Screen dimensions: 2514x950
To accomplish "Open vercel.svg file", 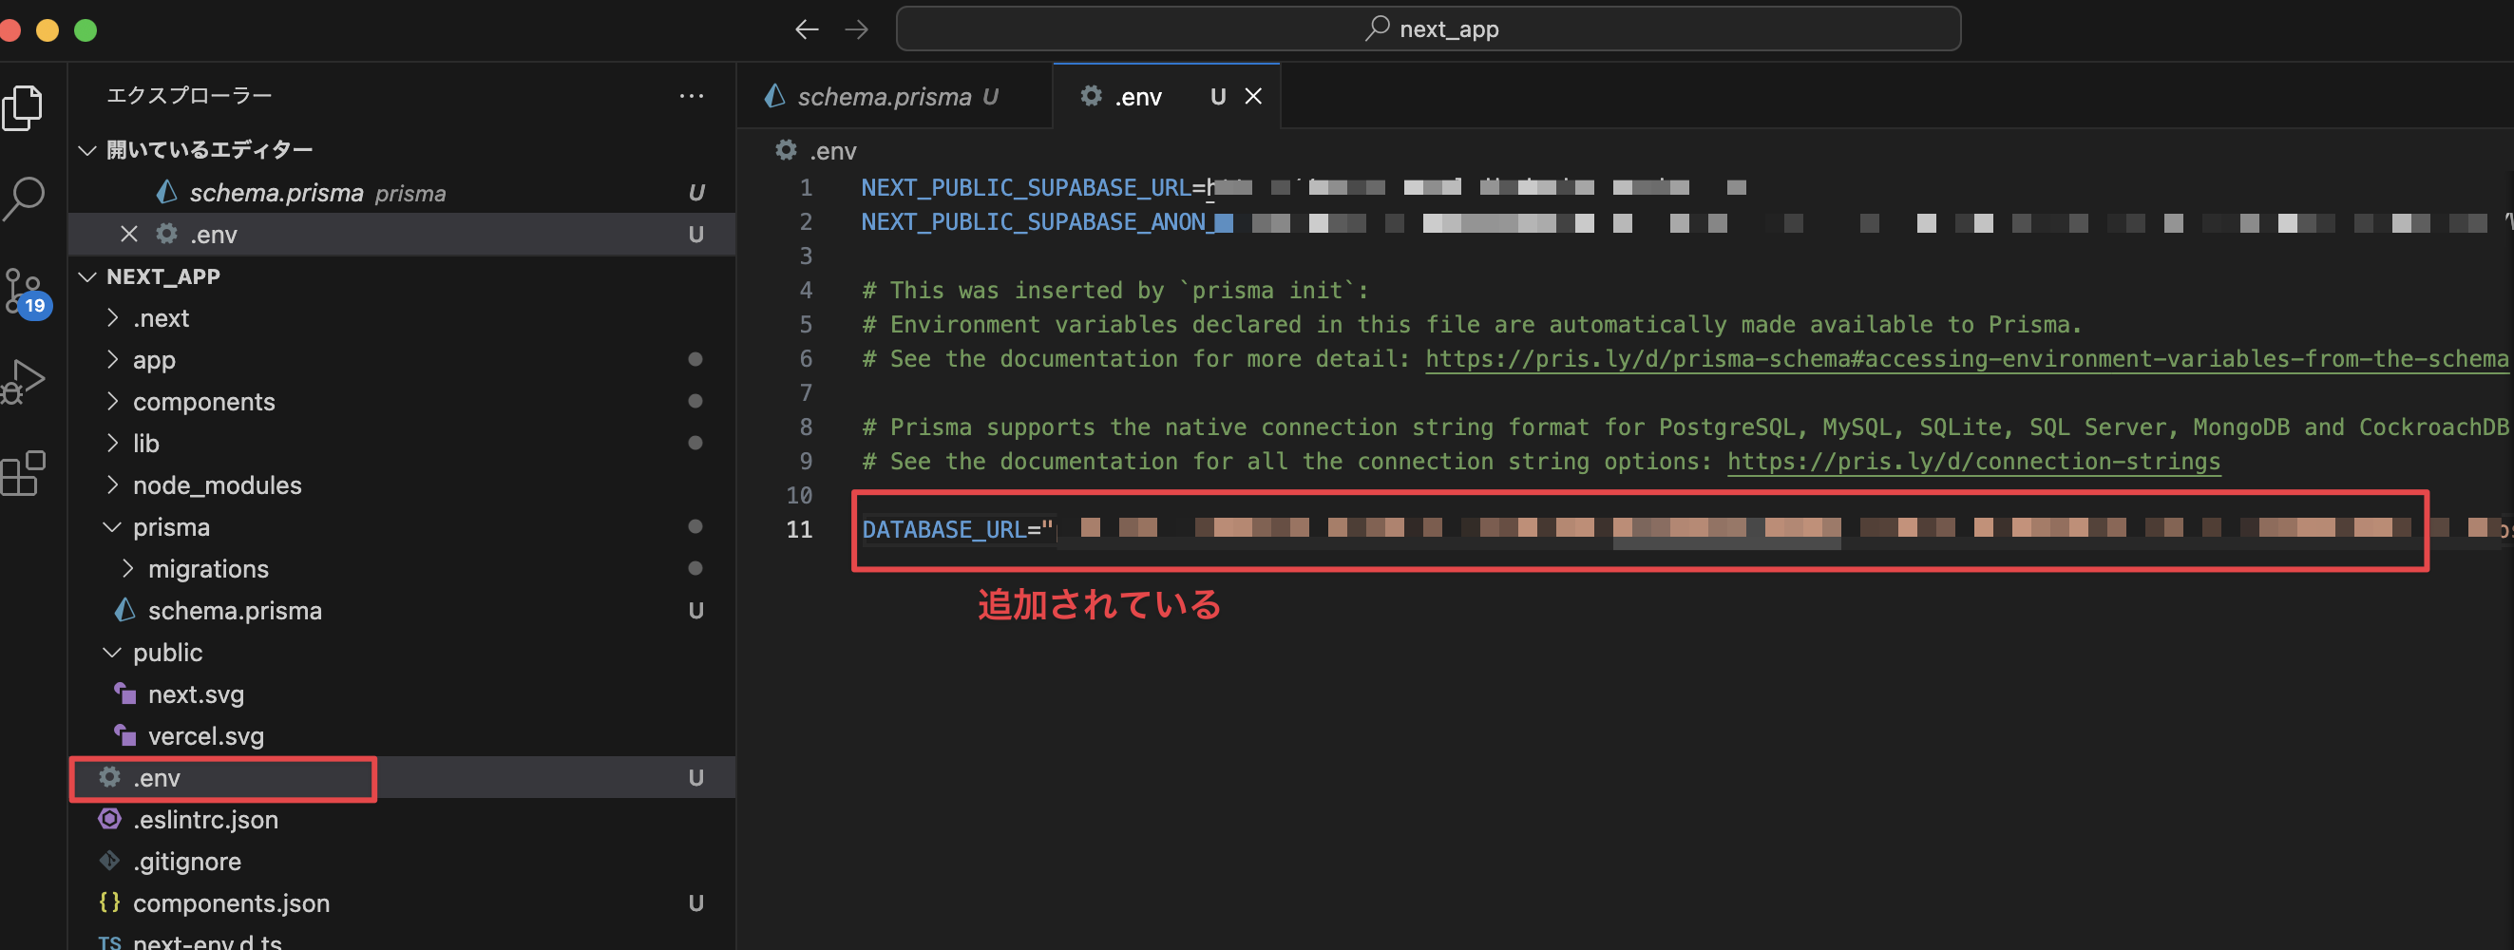I will pyautogui.click(x=402, y=736).
